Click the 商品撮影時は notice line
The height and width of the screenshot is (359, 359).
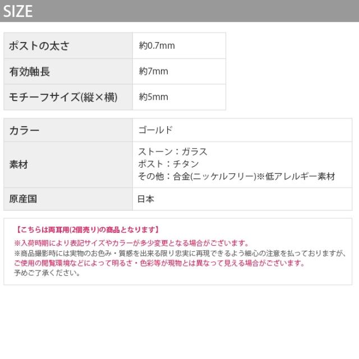(179, 253)
